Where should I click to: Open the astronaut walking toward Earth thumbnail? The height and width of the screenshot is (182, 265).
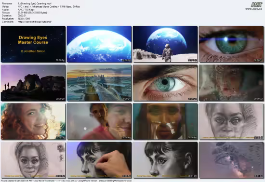pyautogui.click(x=165, y=44)
